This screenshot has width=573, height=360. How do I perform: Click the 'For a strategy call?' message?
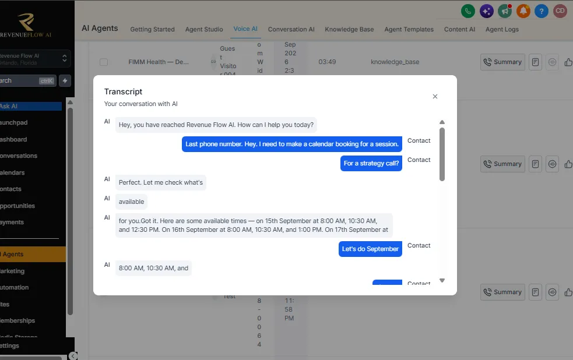tap(371, 163)
